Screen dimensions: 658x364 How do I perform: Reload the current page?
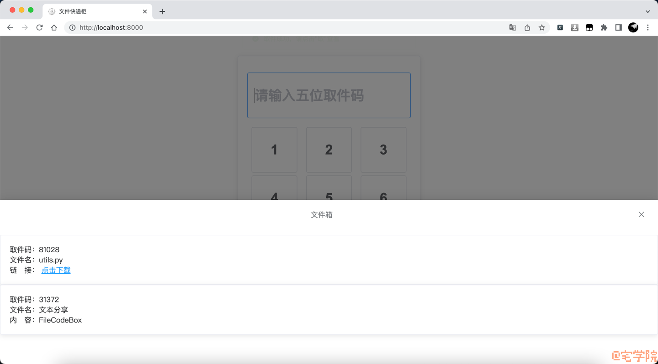pyautogui.click(x=39, y=27)
